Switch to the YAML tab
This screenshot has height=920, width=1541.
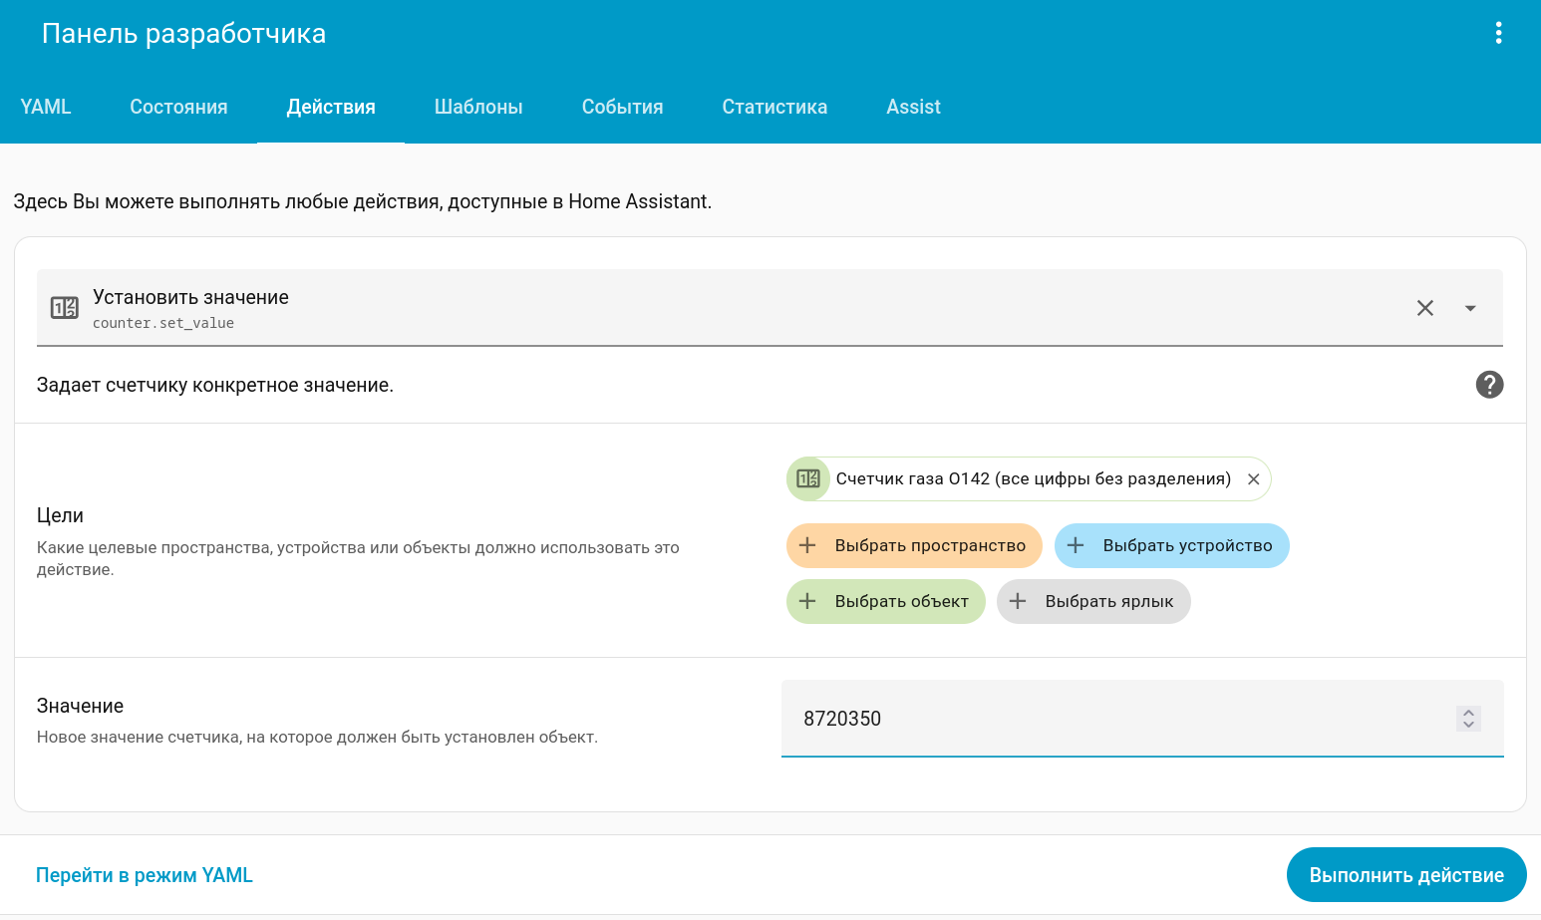(x=46, y=107)
